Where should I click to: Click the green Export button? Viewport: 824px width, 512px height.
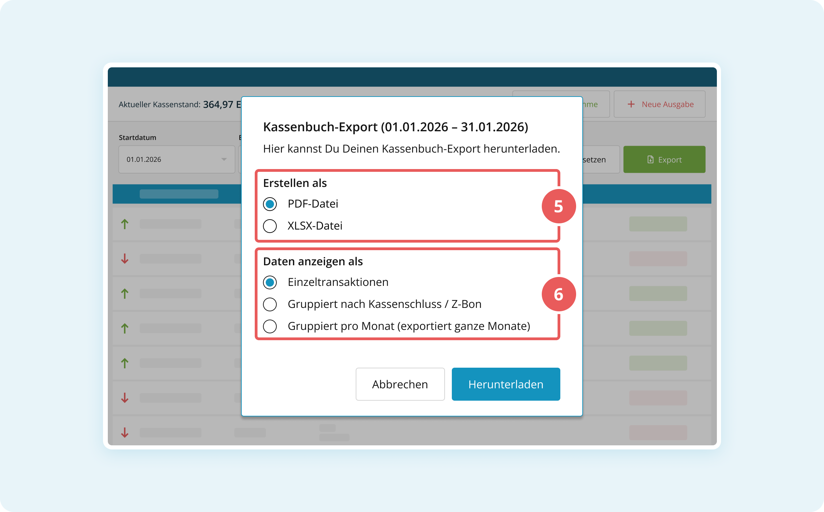664,159
